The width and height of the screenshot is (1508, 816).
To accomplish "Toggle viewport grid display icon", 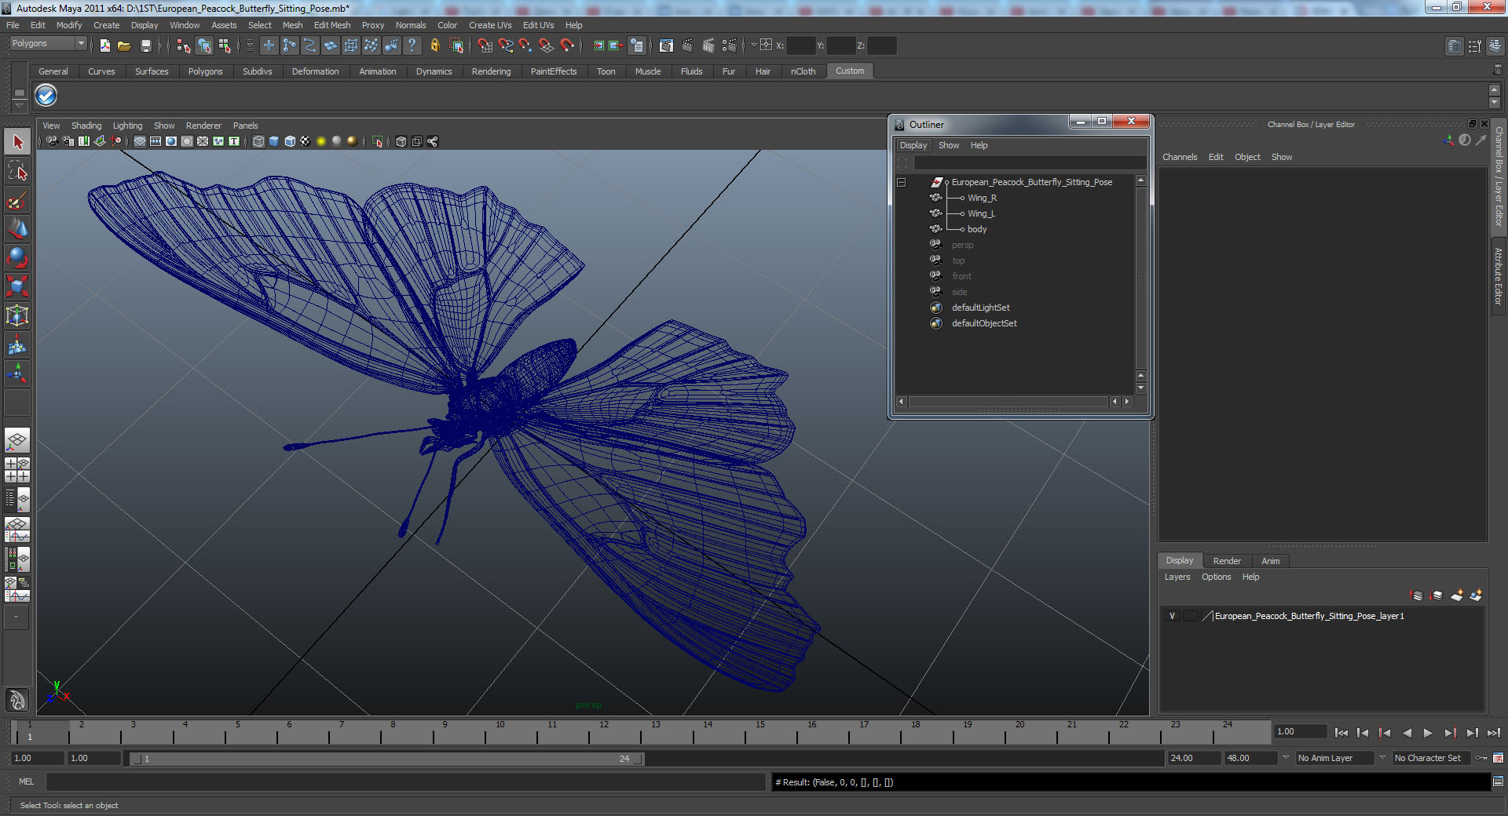I will point(140,141).
